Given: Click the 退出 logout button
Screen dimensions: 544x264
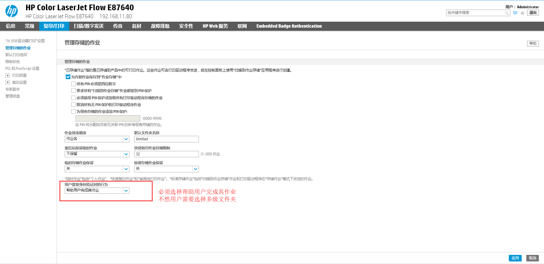Looking at the screenshot, I should (x=533, y=13).
